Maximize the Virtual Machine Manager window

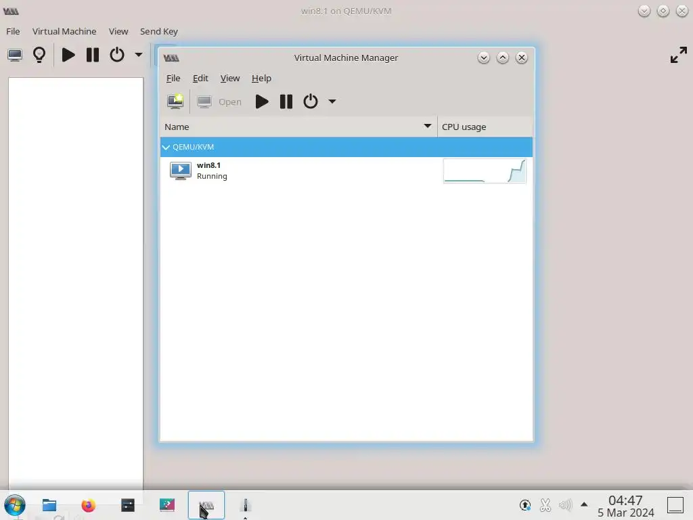pos(503,58)
